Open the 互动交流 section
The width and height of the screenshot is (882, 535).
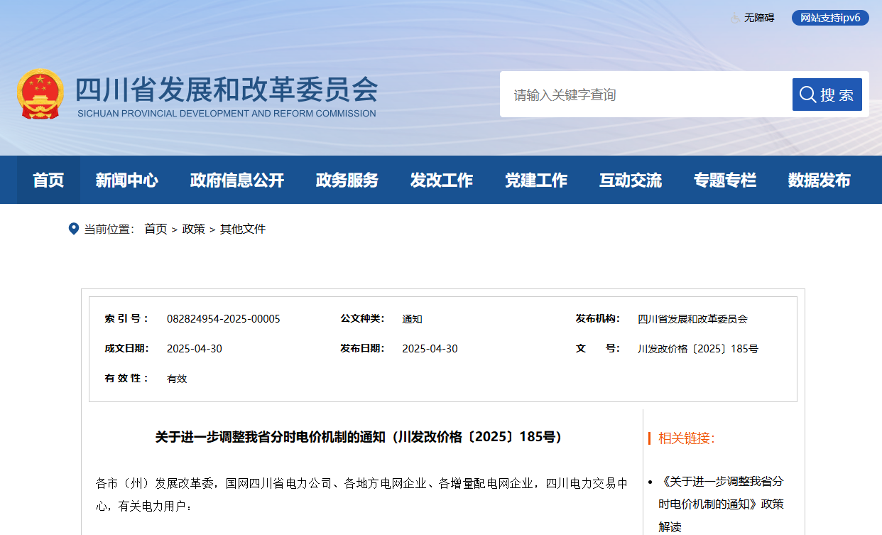[x=630, y=180]
